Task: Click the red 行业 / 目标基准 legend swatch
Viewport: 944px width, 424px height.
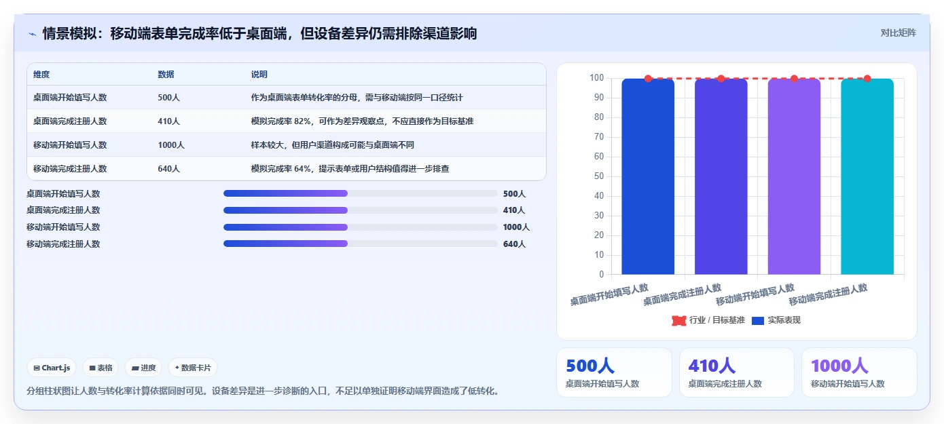Action: pyautogui.click(x=679, y=320)
